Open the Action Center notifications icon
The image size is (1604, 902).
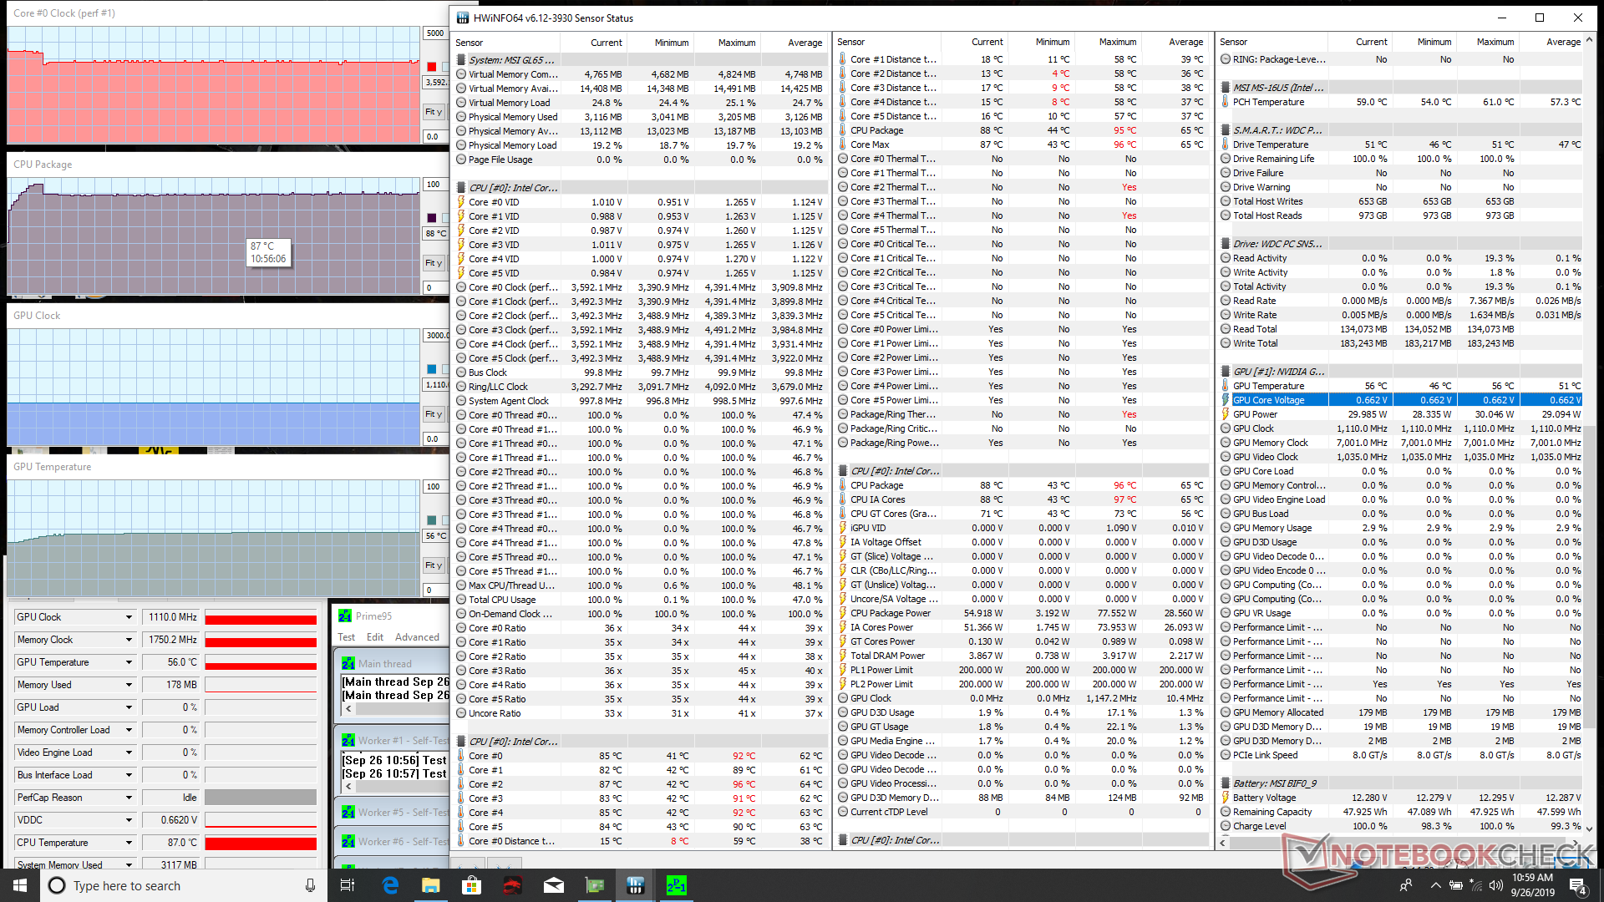1577,885
